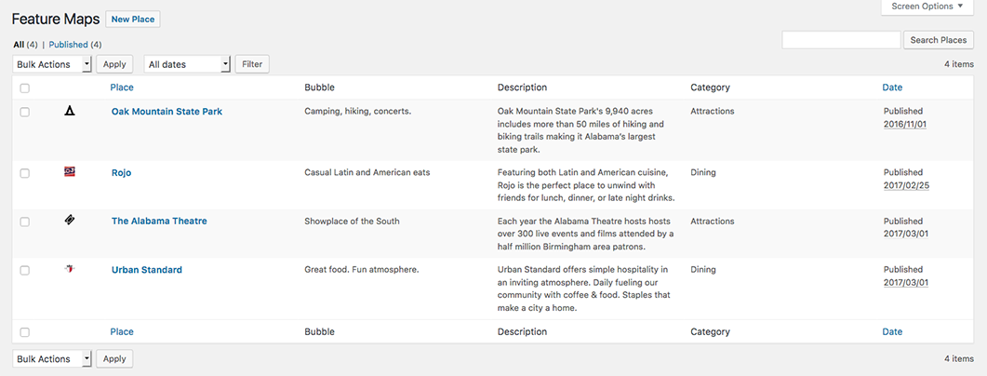Screen dimensions: 987x376
Task: Click the Urban Standard marker icon
Action: 70,268
